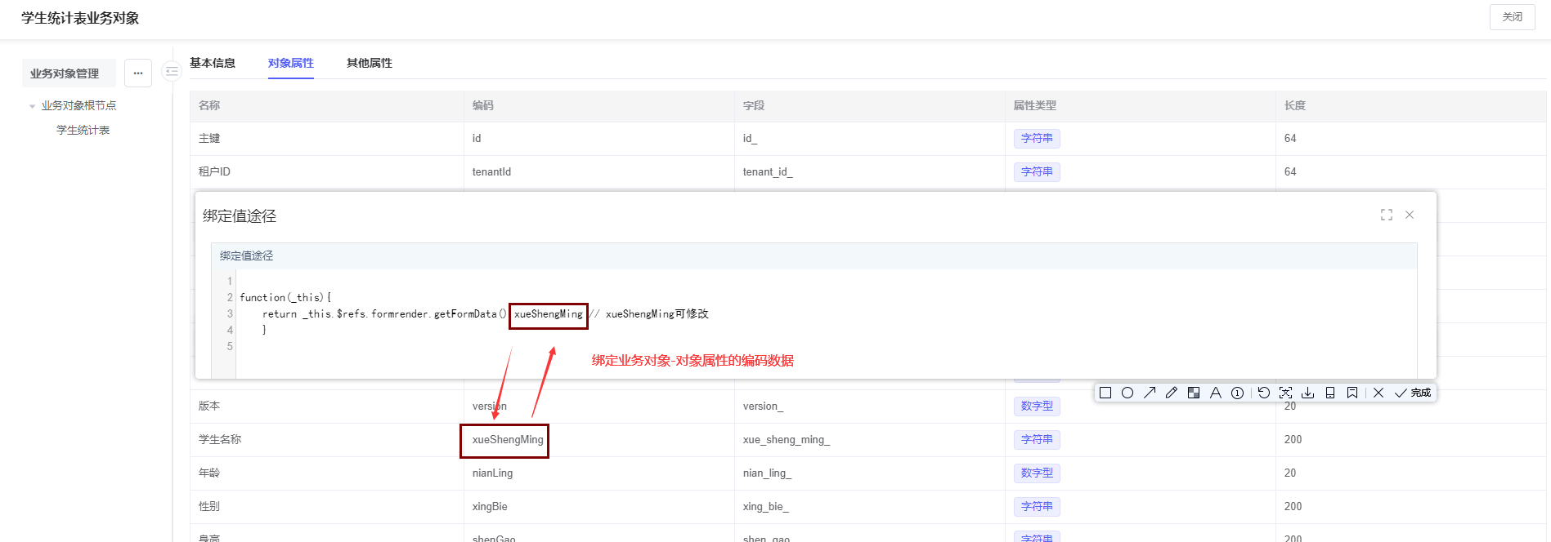Select 学生统计表 in the tree

[x=83, y=131]
